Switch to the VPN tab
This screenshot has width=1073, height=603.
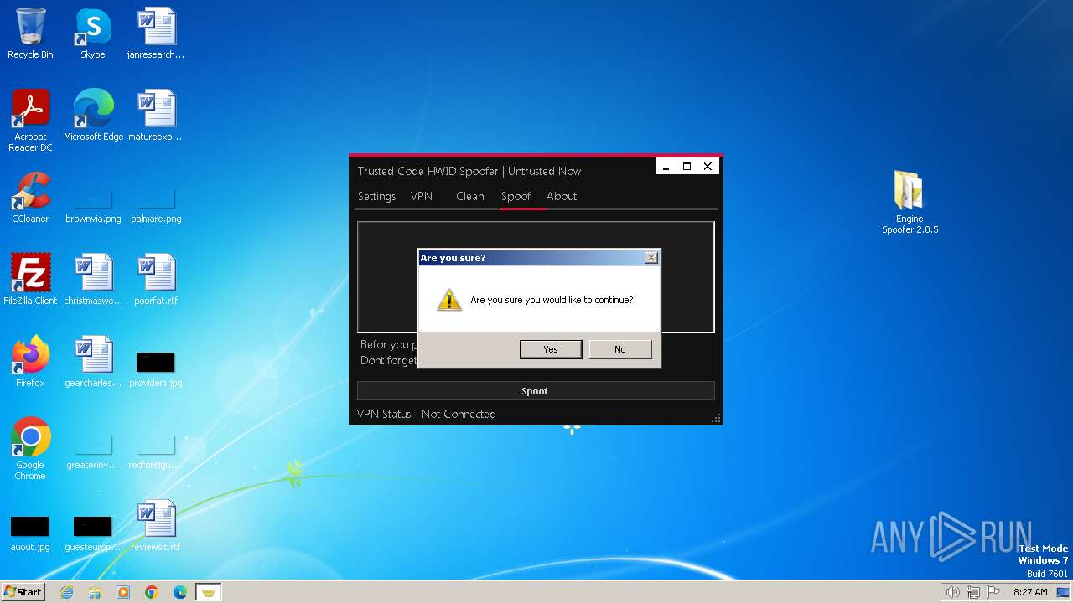422,196
